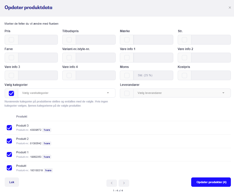Enable the Tilbudspris checkbox
Screen dimensions: 234x193
[x=69, y=40]
